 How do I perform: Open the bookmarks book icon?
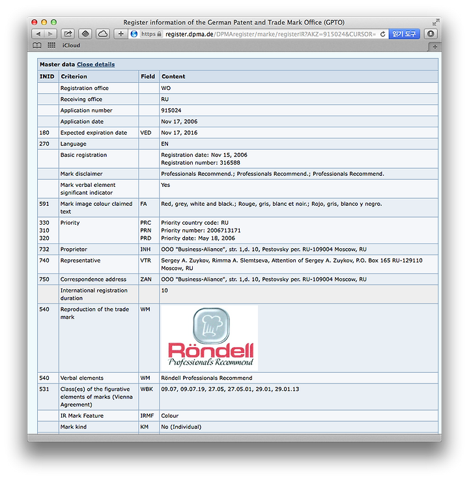point(36,46)
